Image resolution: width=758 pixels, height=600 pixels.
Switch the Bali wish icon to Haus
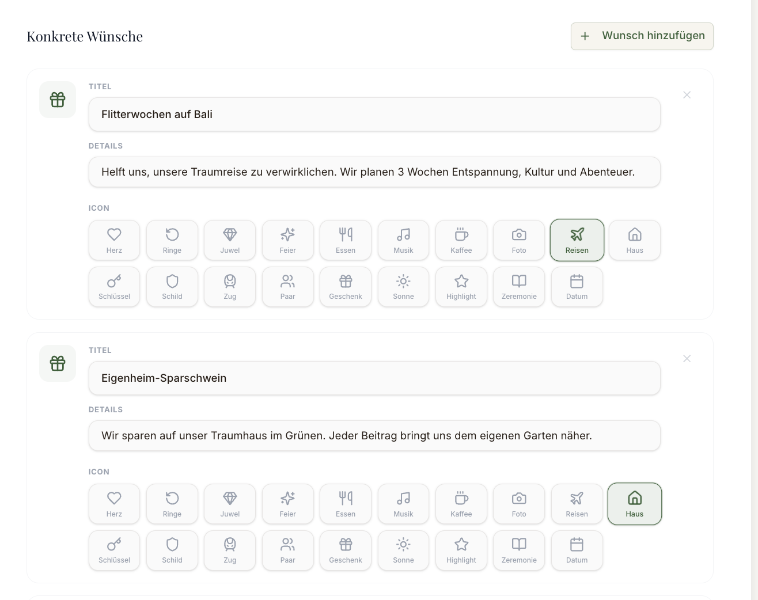pyautogui.click(x=635, y=240)
